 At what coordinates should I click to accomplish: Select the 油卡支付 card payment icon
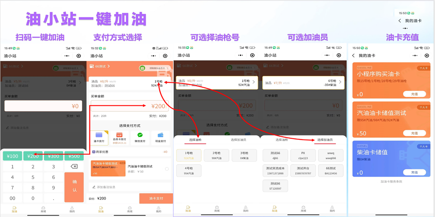tap(99, 135)
